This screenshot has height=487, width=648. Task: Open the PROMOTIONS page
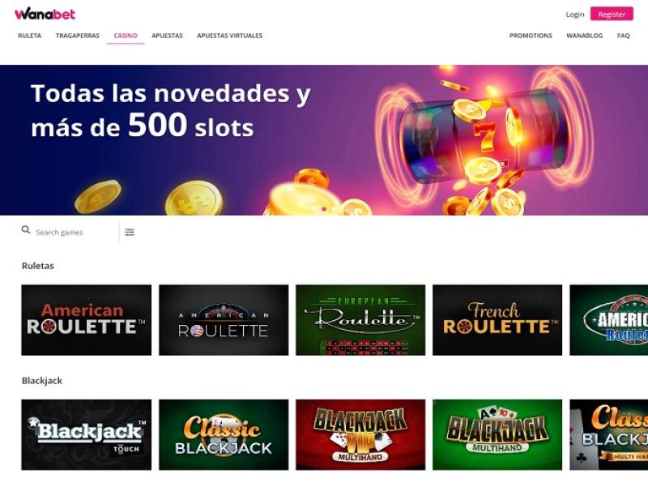click(x=531, y=36)
